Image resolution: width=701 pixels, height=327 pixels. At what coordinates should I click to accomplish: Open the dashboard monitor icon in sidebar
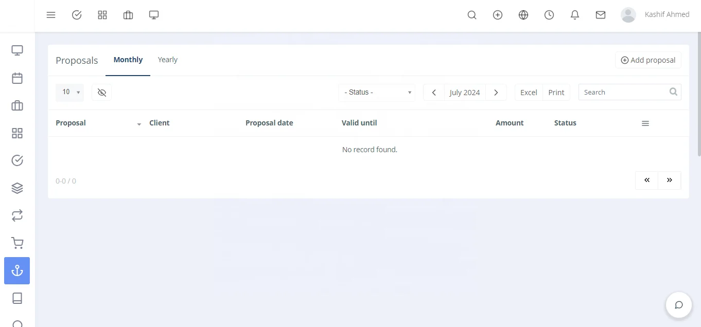(17, 50)
